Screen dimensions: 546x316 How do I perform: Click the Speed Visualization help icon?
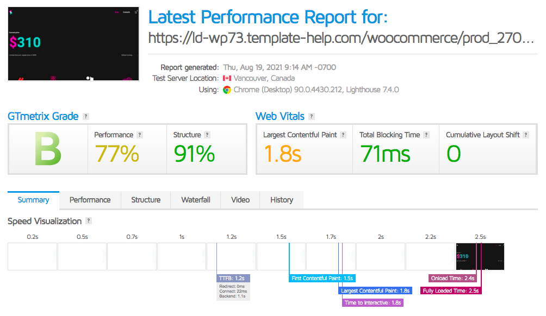coord(89,222)
